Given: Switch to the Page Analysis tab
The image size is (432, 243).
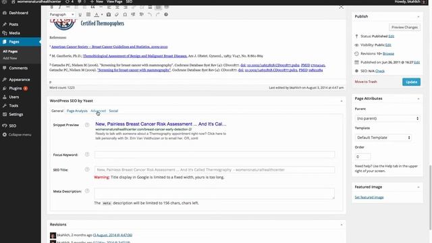Looking at the screenshot, I should 77,111.
